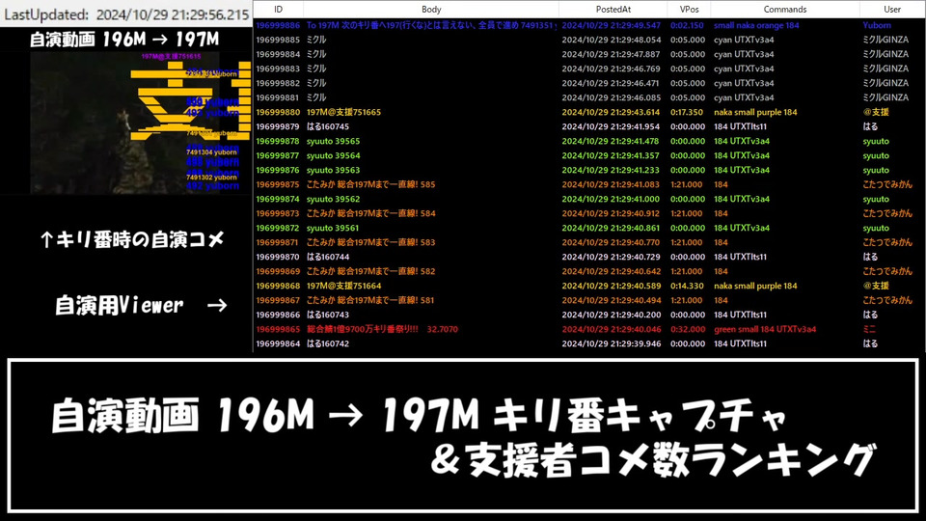Select the こたみか comment ending in 583

370,242
